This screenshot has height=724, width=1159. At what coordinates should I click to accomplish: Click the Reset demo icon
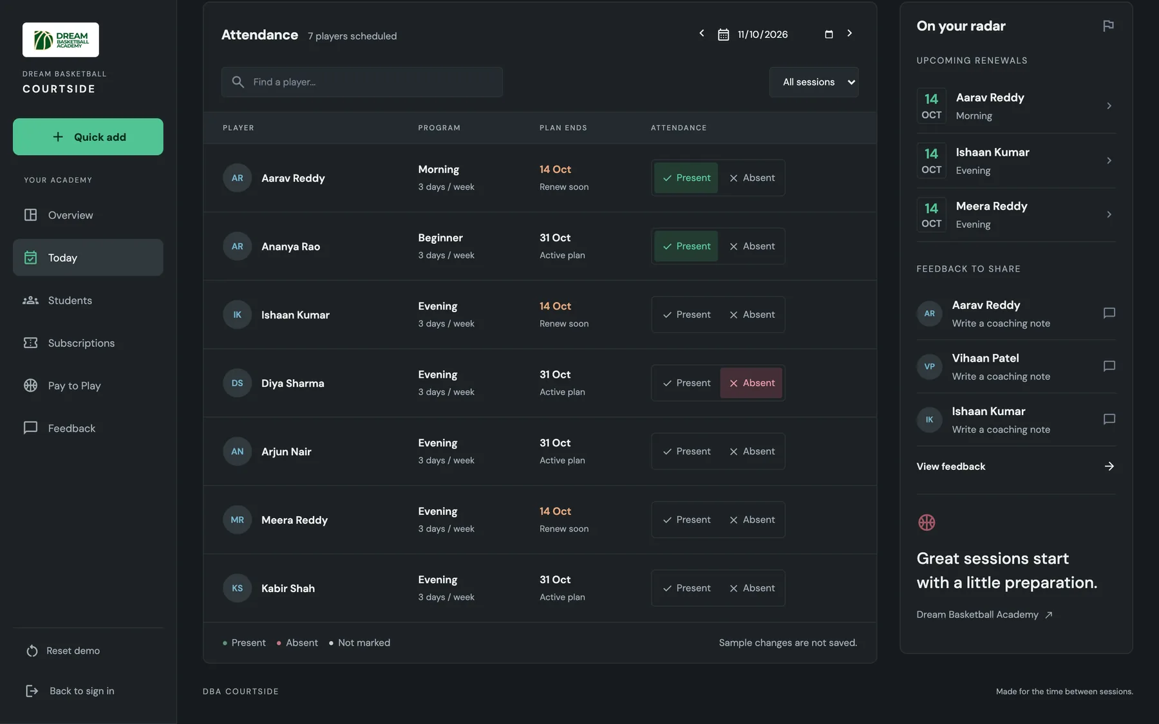click(x=32, y=651)
